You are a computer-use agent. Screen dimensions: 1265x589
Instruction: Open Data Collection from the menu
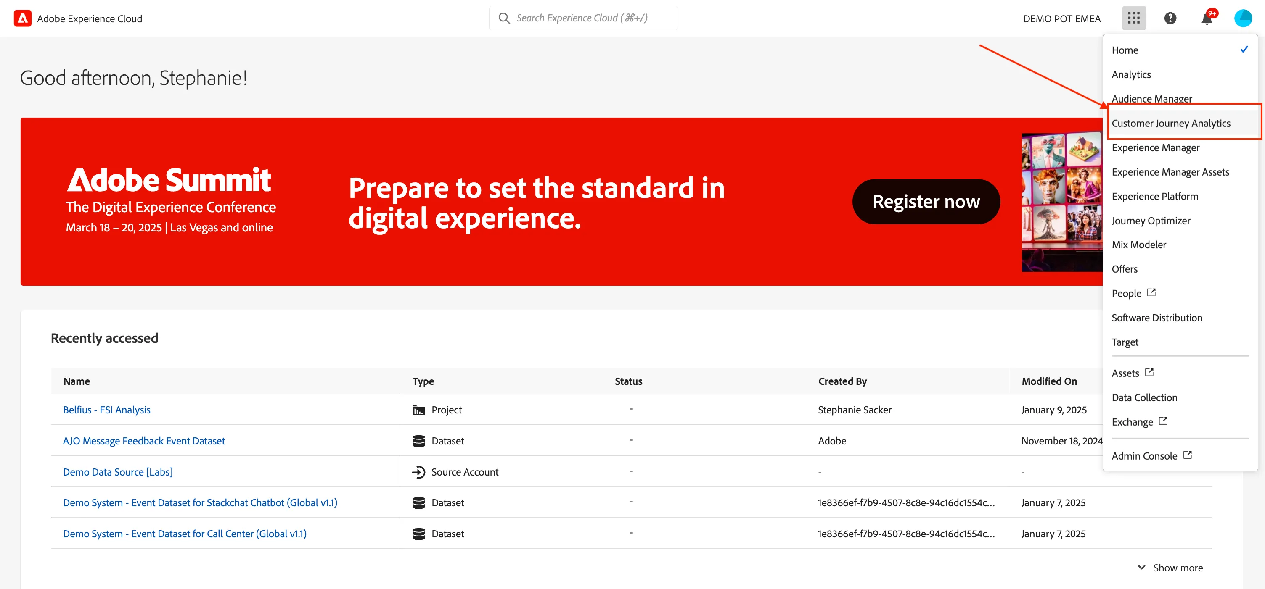[x=1180, y=397]
